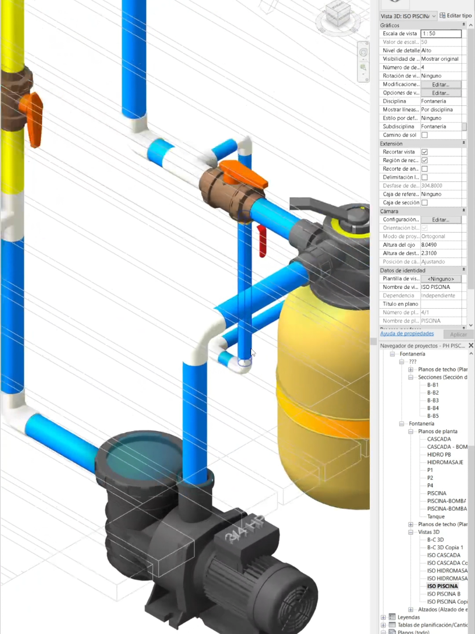Enable the Recorte de an... checkbox
This screenshot has width=475, height=634.
[424, 169]
